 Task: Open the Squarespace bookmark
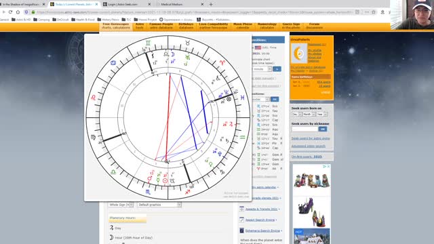[176, 20]
